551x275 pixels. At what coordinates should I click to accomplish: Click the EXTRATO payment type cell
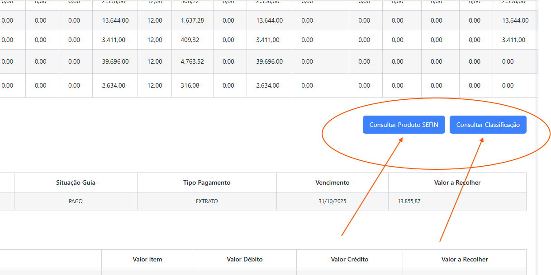(207, 201)
